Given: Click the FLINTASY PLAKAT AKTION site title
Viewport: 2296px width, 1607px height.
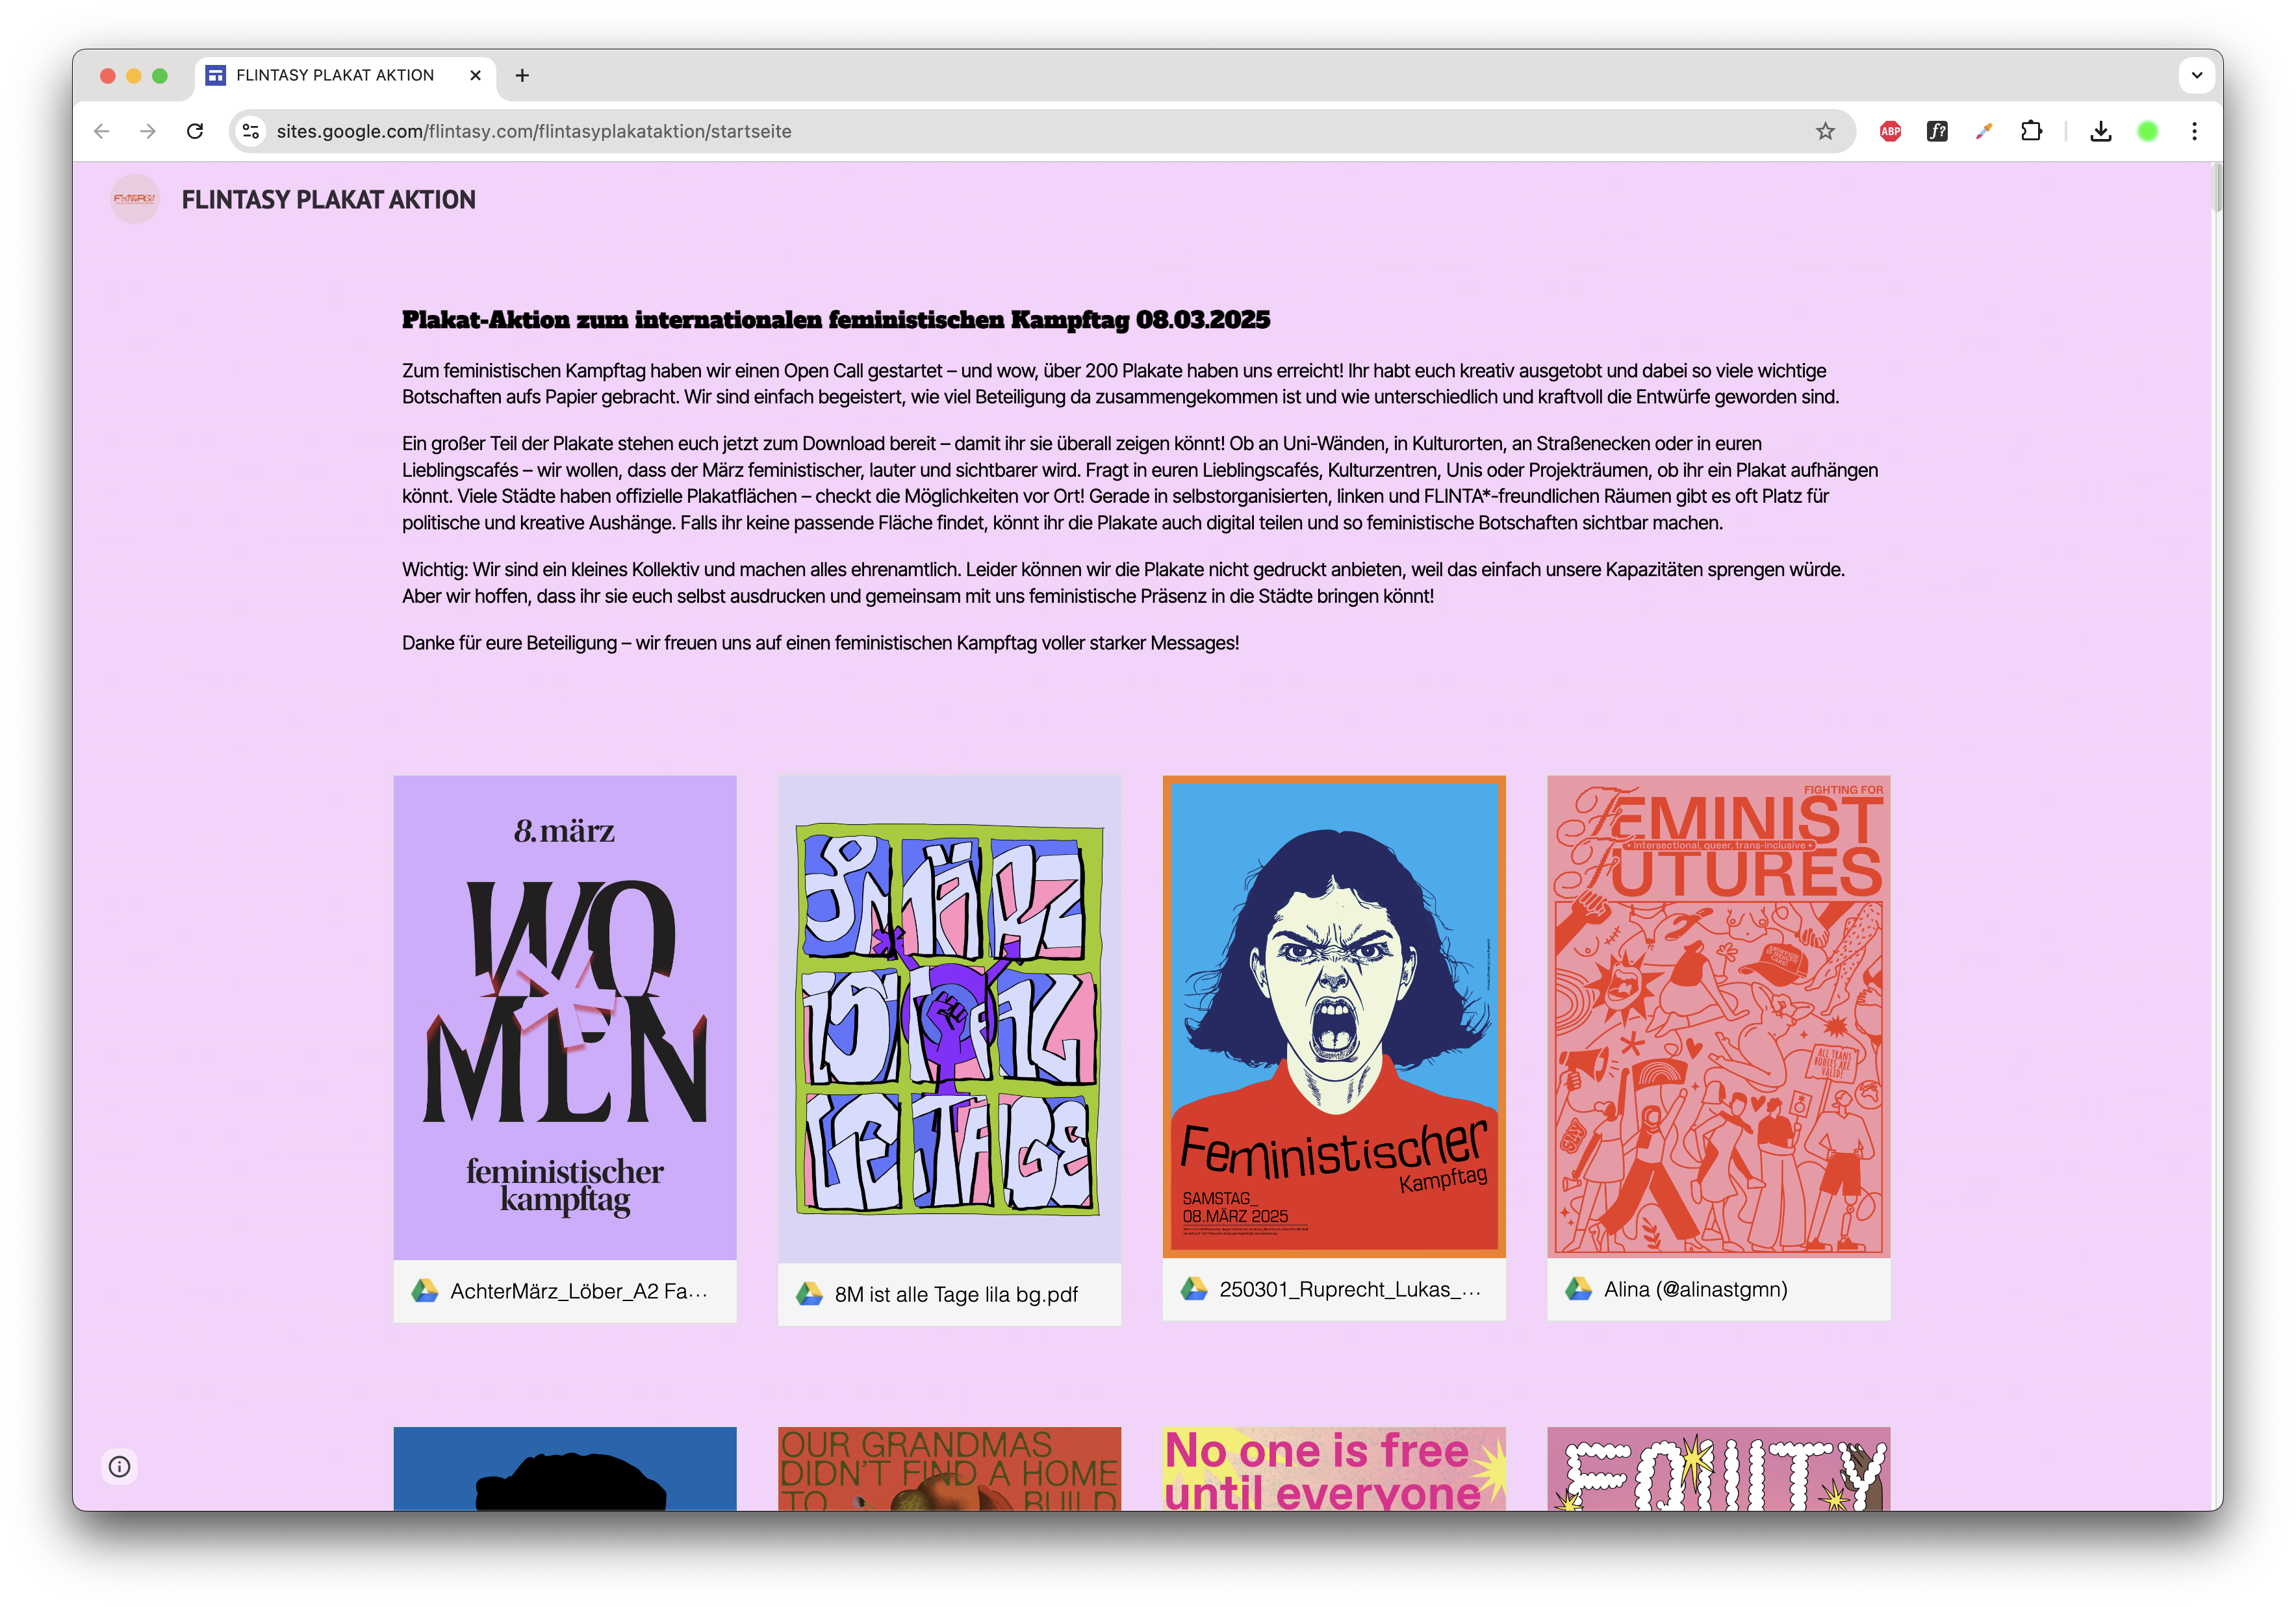Looking at the screenshot, I should [328, 200].
